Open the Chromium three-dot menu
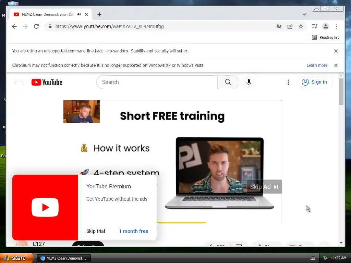Viewport: 351px width, 263px height. (x=337, y=26)
